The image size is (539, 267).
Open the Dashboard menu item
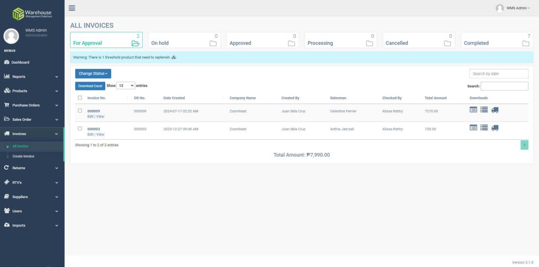[x=21, y=63]
